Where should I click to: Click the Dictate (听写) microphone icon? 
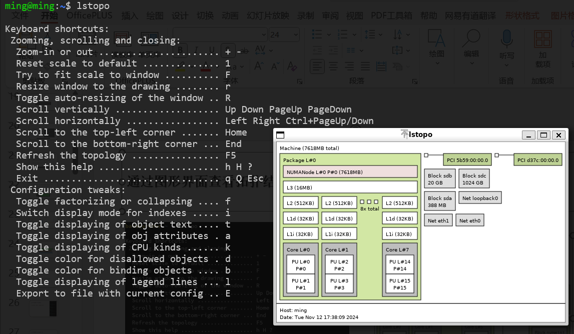pos(506,39)
